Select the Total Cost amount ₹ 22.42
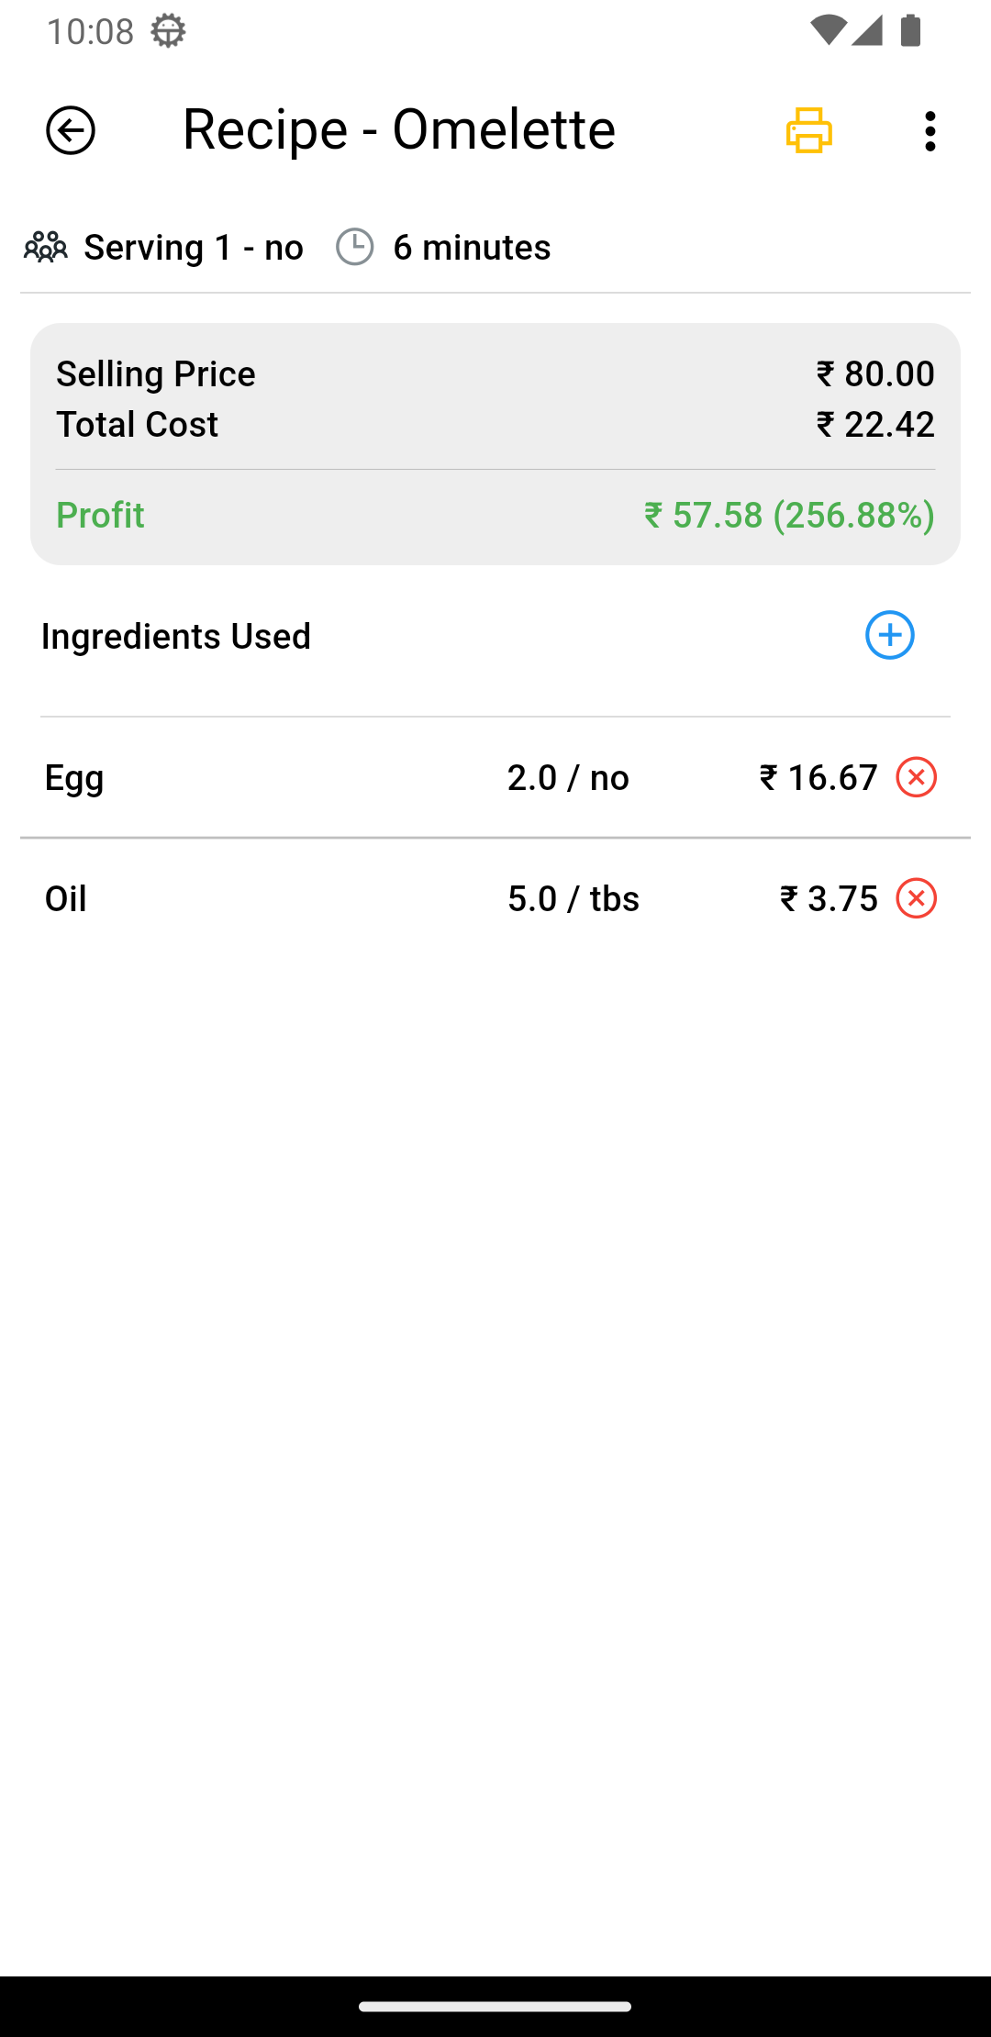Viewport: 991px width, 2037px height. coord(875,424)
